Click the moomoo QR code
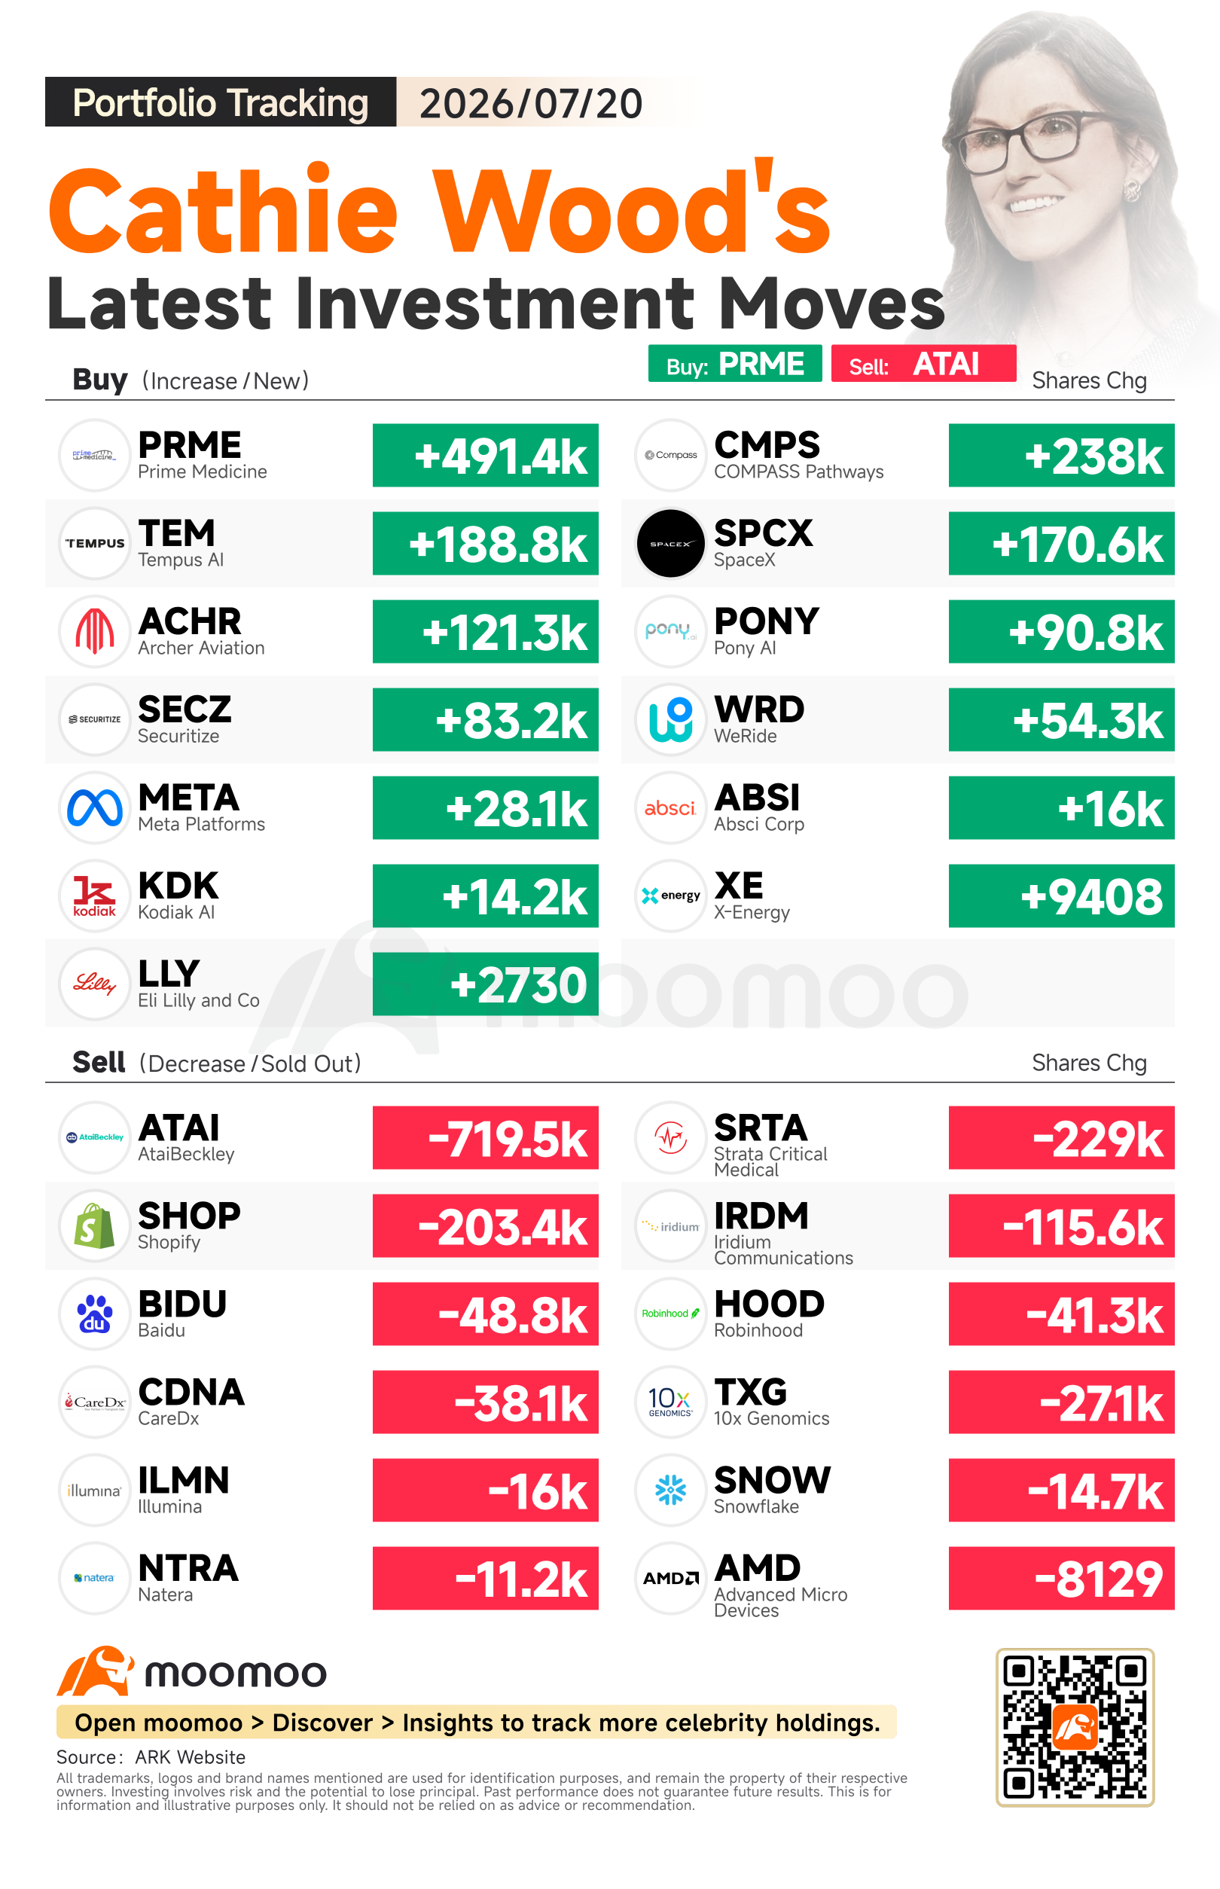 pyautogui.click(x=1074, y=1727)
